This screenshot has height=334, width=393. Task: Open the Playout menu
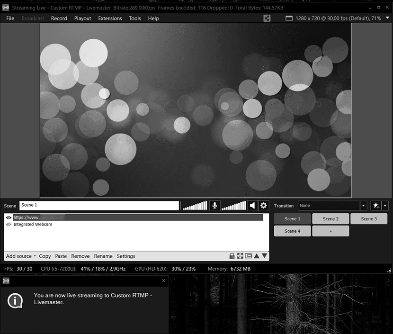(82, 18)
